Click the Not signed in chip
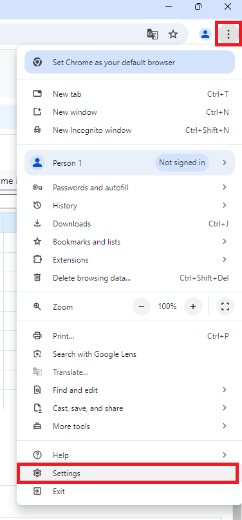242x520 pixels. (182, 163)
